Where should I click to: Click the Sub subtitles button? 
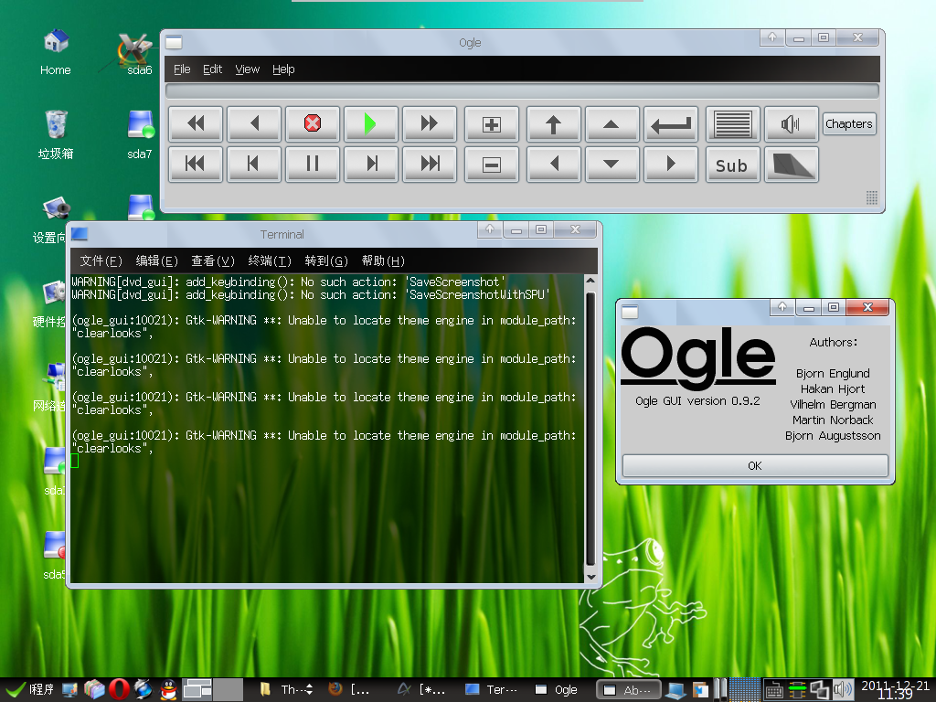pos(733,165)
